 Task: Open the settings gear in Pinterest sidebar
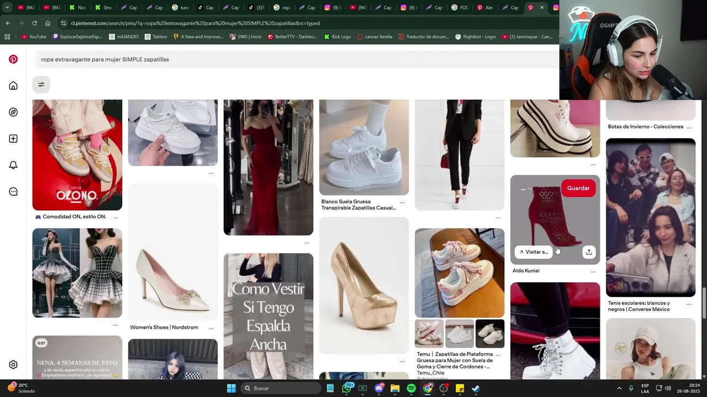(x=13, y=364)
